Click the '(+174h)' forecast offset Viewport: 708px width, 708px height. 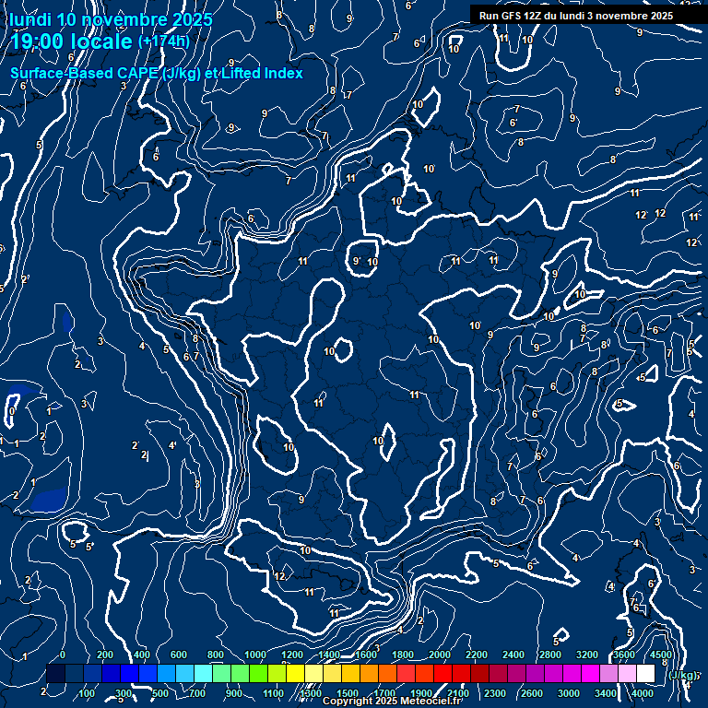click(163, 41)
